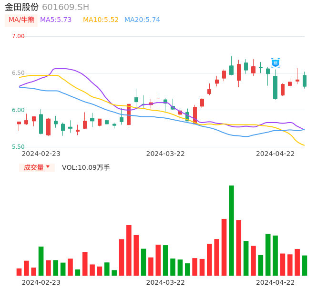Click the tallest green volume bar
327x289 pixels.
231,230
